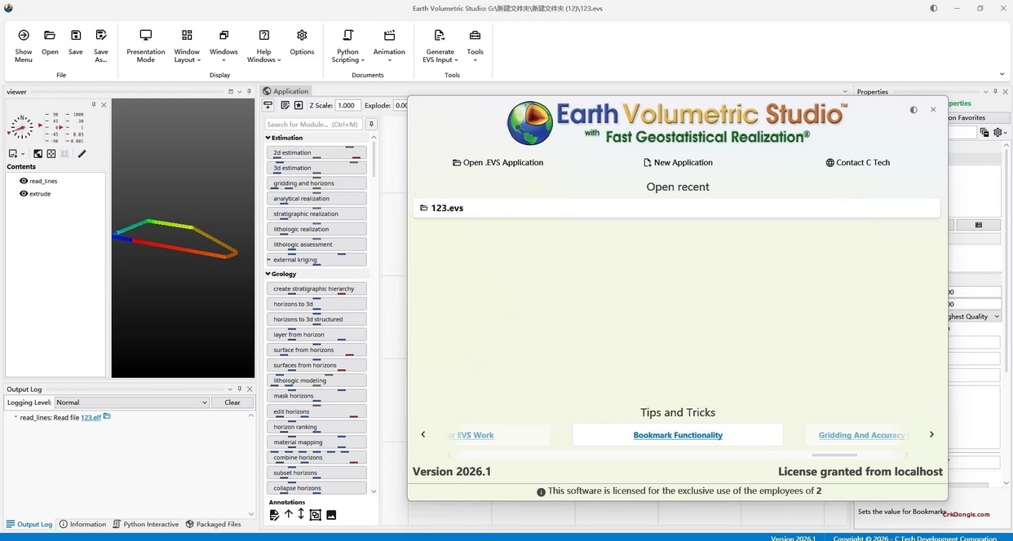Toggle visibility of the extrude module
Viewport: 1013px width, 541px height.
pos(23,194)
